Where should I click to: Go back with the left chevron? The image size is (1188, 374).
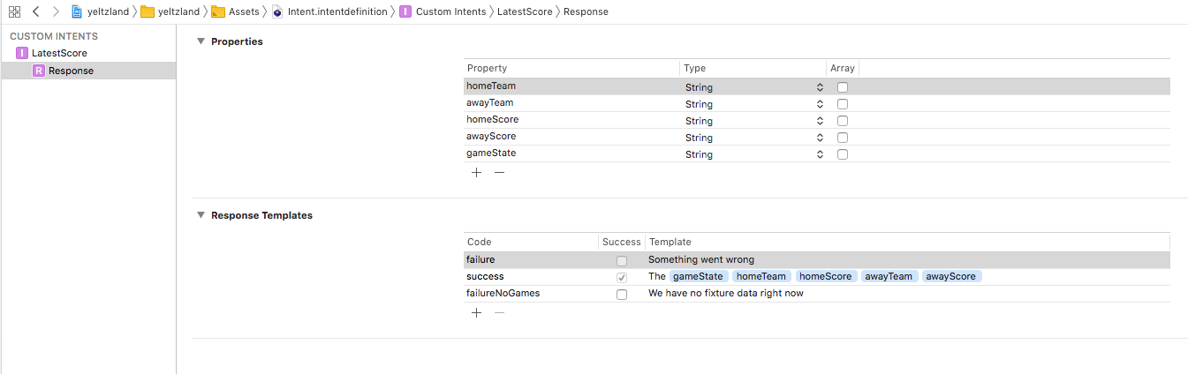(35, 11)
